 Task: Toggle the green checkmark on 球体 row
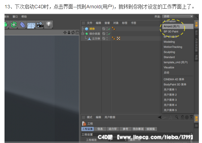coord(109,29)
